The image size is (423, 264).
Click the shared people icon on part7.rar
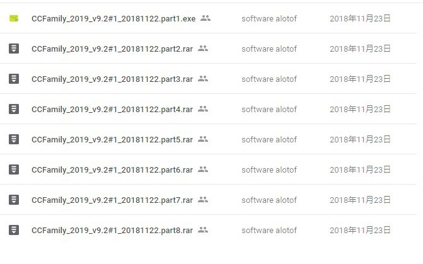203,200
